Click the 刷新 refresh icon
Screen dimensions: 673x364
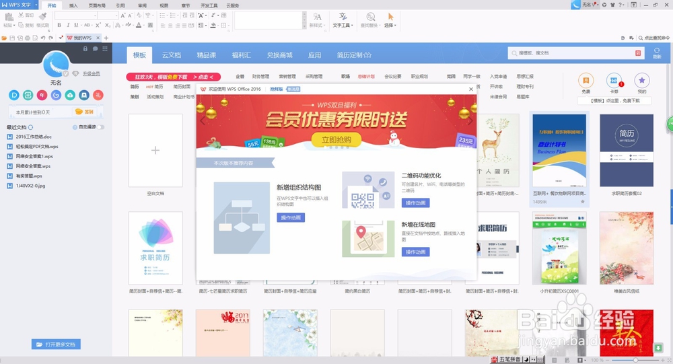tap(657, 51)
